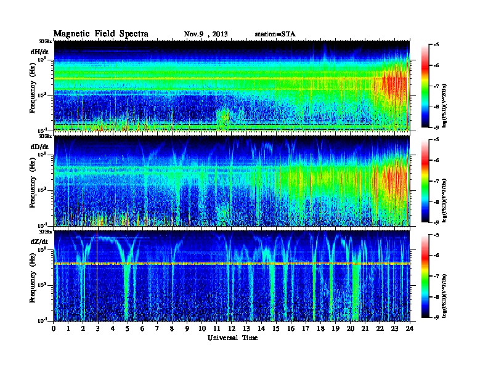
Task: Click the "Nov.9 , 2013" date label
Action: point(206,34)
